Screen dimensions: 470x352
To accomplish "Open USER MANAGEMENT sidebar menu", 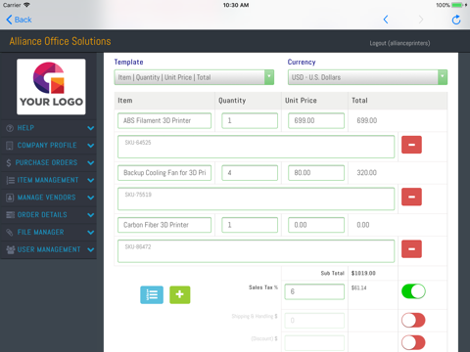I will click(x=48, y=249).
